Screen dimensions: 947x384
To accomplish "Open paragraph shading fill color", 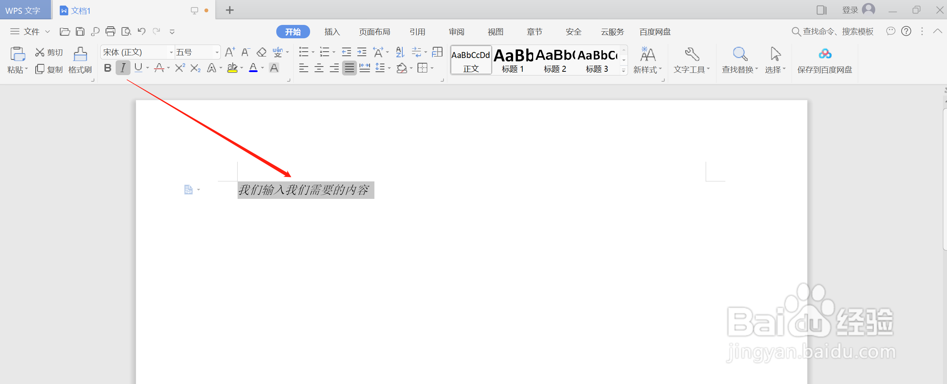I will pyautogui.click(x=402, y=68).
